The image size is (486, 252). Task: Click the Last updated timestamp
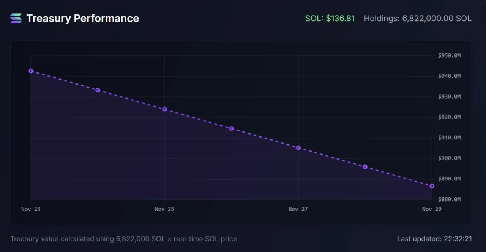tap(434, 239)
